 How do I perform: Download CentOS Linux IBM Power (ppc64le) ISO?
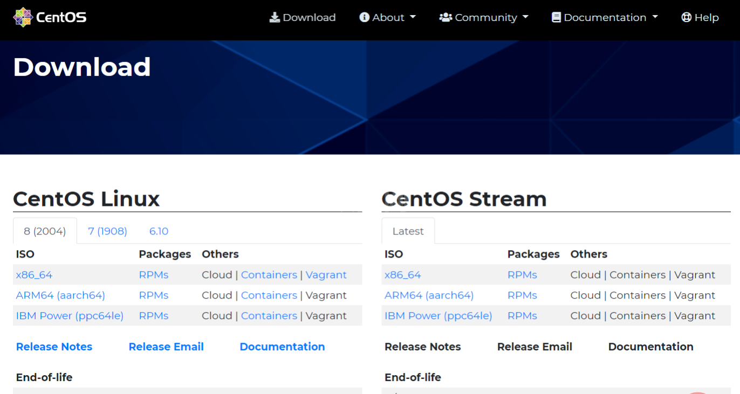(70, 316)
